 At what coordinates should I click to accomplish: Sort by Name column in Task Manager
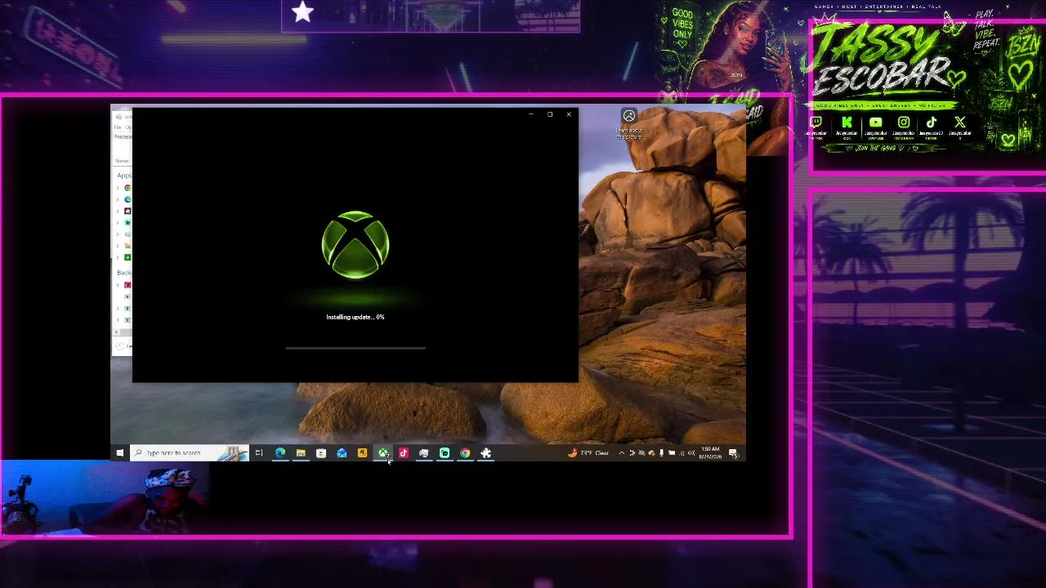(x=122, y=161)
